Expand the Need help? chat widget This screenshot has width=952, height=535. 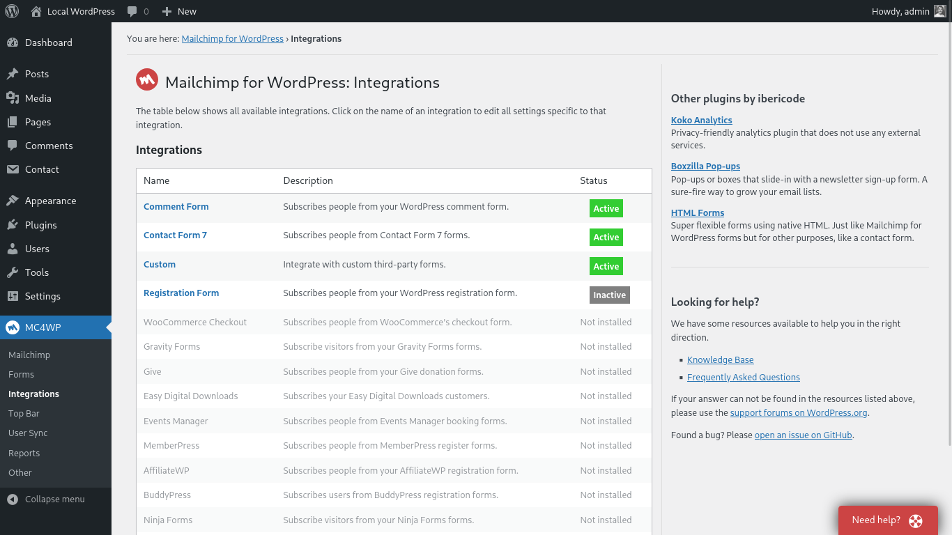pyautogui.click(x=888, y=520)
